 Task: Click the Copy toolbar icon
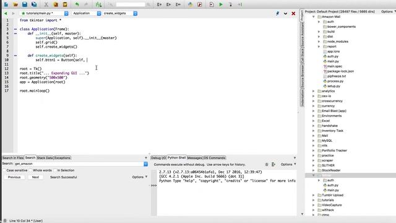pyautogui.click(x=56, y=4)
